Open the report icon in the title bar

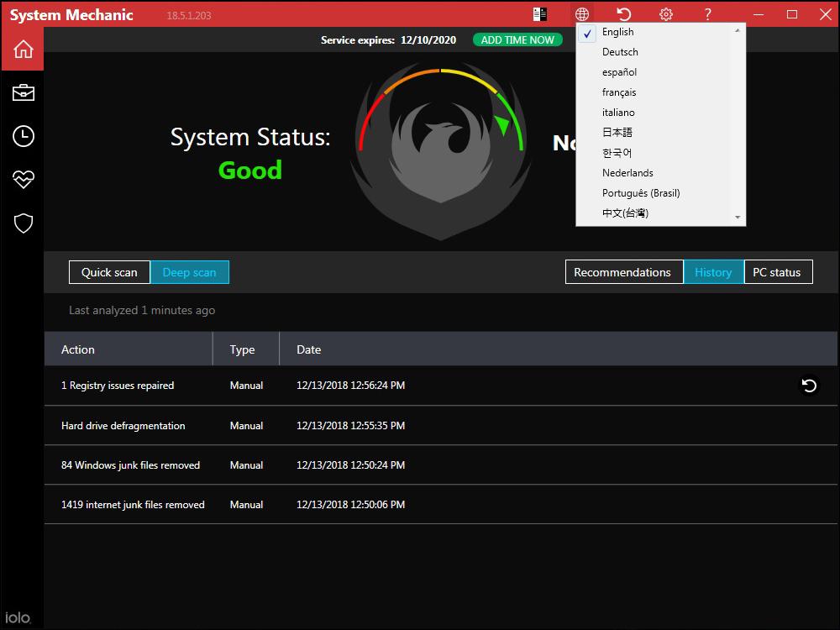(x=539, y=13)
